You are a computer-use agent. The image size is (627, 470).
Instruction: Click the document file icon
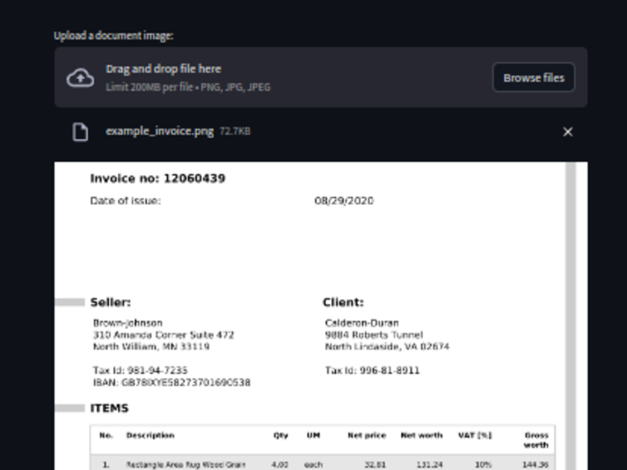(x=80, y=132)
